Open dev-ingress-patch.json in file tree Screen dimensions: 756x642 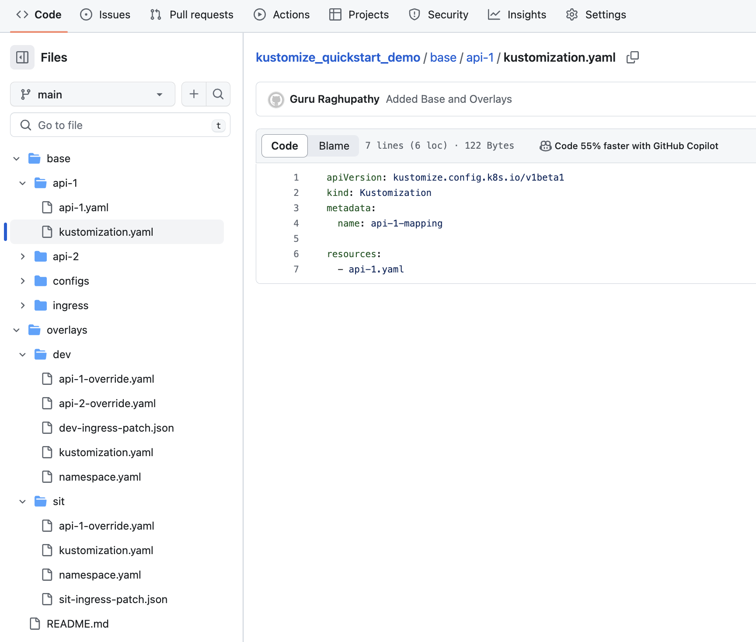tap(116, 428)
